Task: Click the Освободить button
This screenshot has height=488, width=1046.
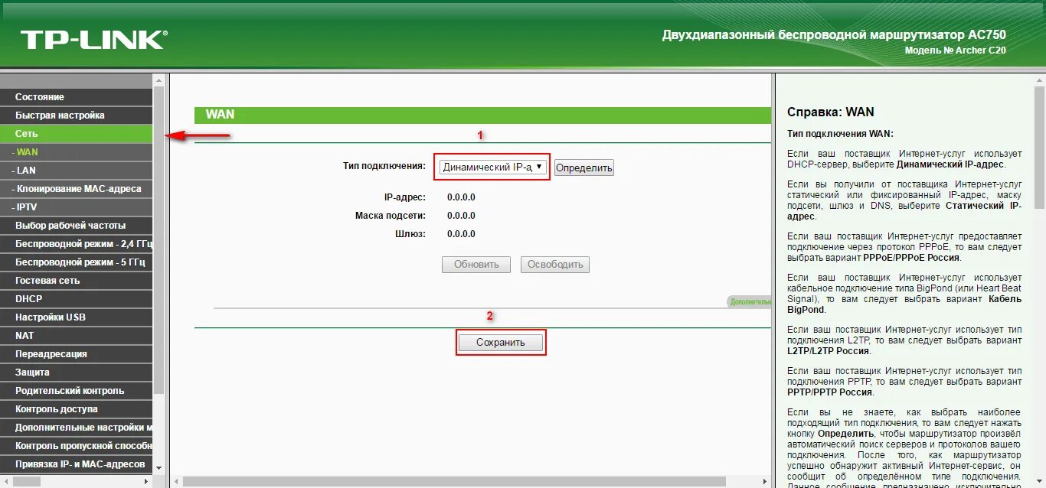Action: coord(555,265)
